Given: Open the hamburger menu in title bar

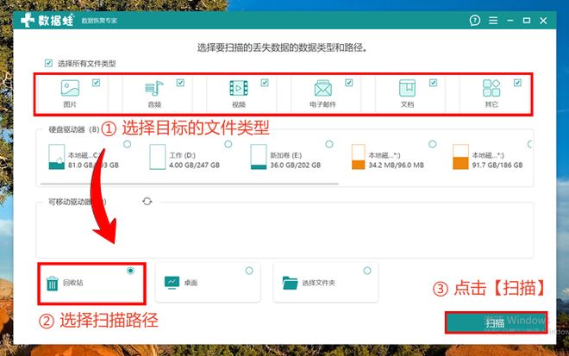Looking at the screenshot, I should (x=493, y=21).
